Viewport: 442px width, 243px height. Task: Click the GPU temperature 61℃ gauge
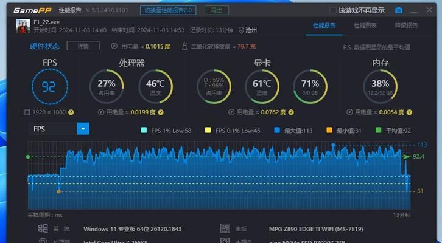tap(262, 87)
